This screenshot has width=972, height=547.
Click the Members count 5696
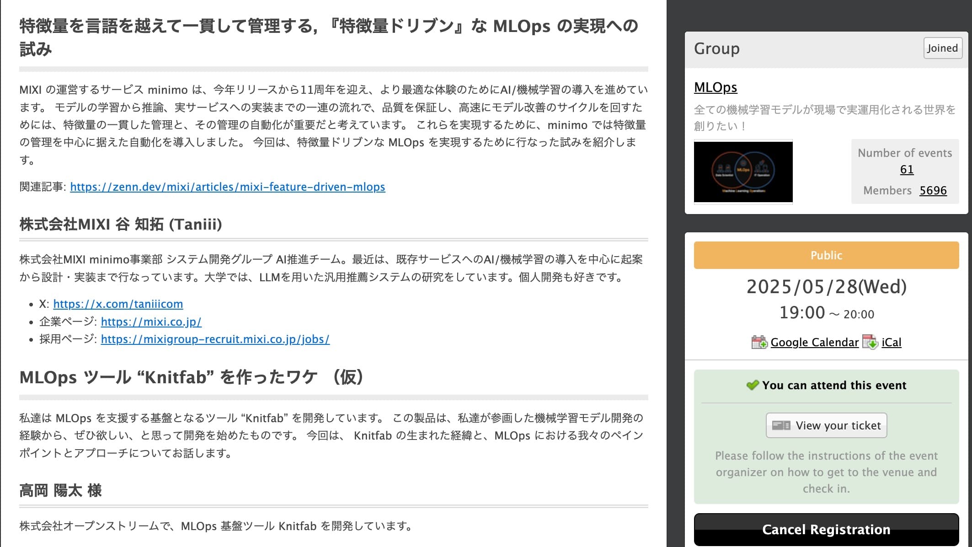click(933, 190)
